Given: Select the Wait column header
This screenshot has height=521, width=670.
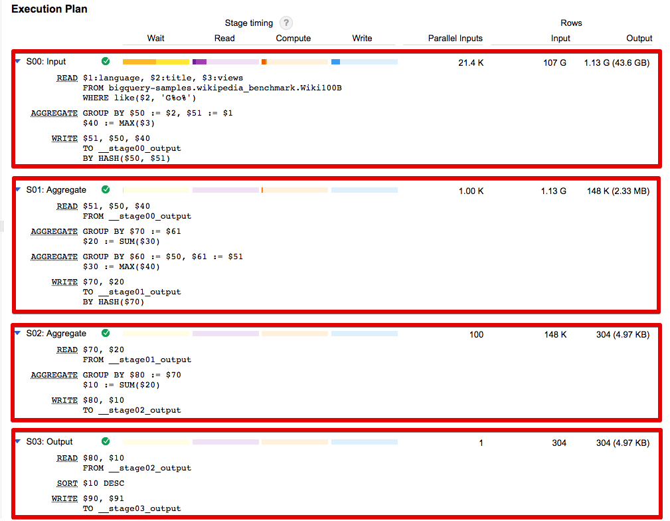Looking at the screenshot, I should (156, 39).
